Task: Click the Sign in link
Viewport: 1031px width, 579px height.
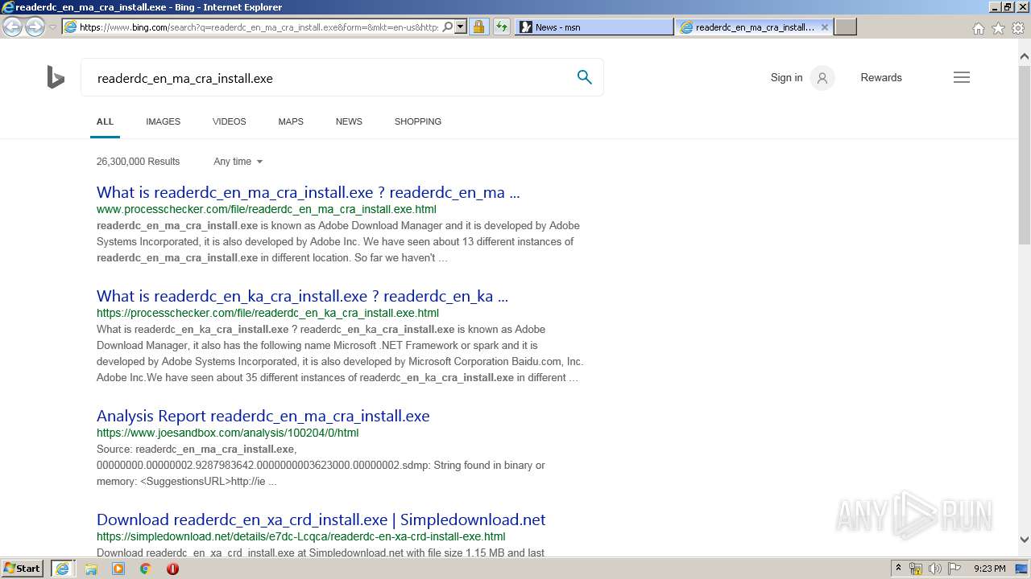Action: click(786, 78)
